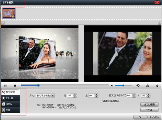The width and height of the screenshot is (162, 120).
Task: Mute audio with the speaker icon
Action: (x=112, y=85)
